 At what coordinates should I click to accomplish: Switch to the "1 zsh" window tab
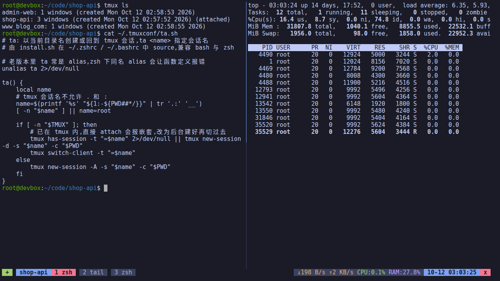point(63,272)
